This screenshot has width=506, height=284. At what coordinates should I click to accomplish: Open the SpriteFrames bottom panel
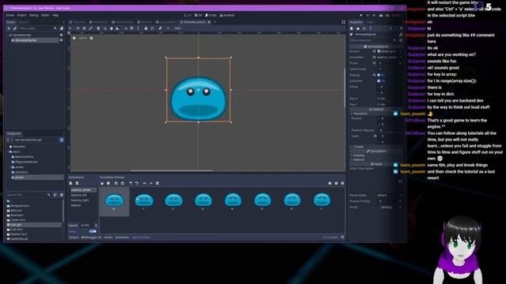click(141, 237)
